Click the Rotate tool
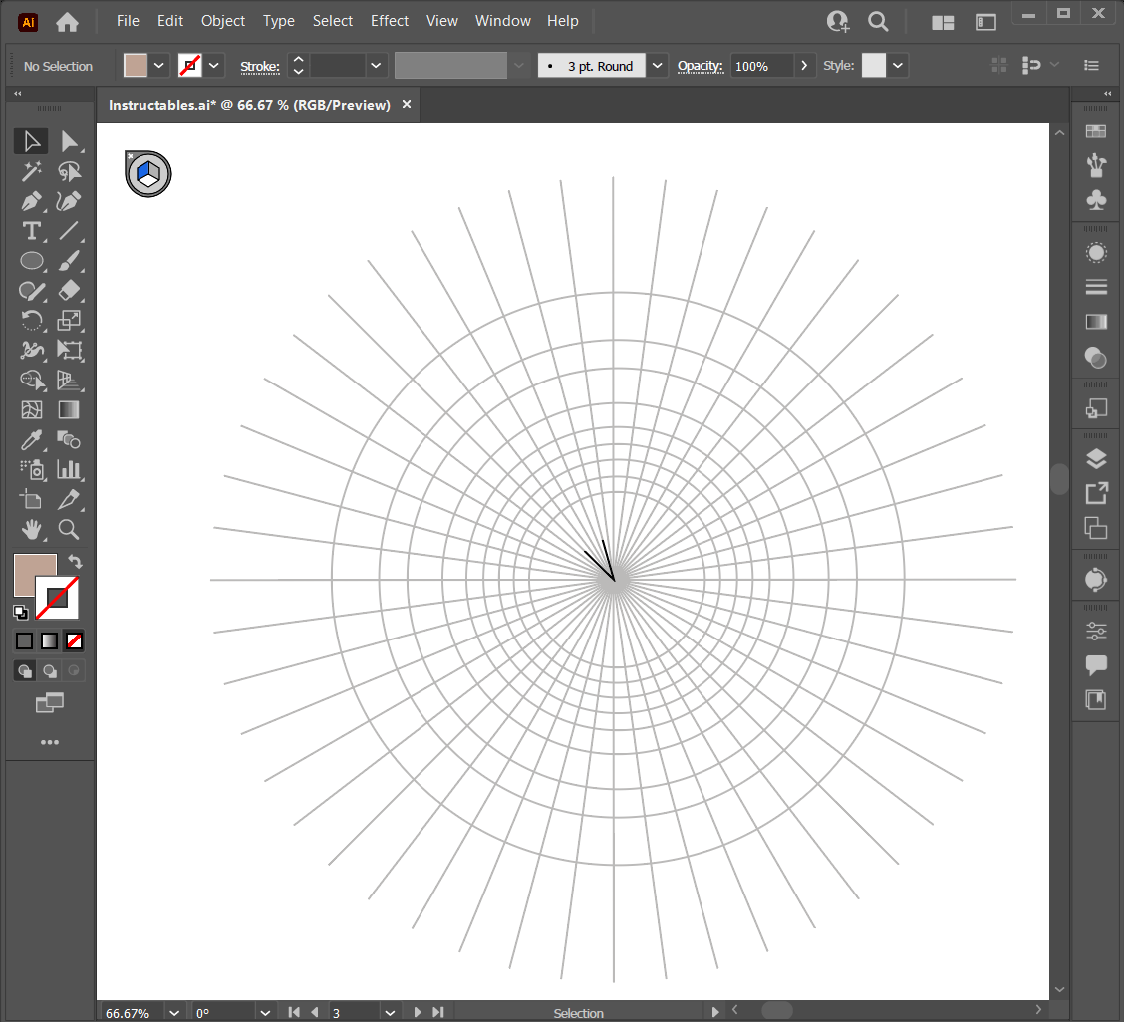 [32, 321]
